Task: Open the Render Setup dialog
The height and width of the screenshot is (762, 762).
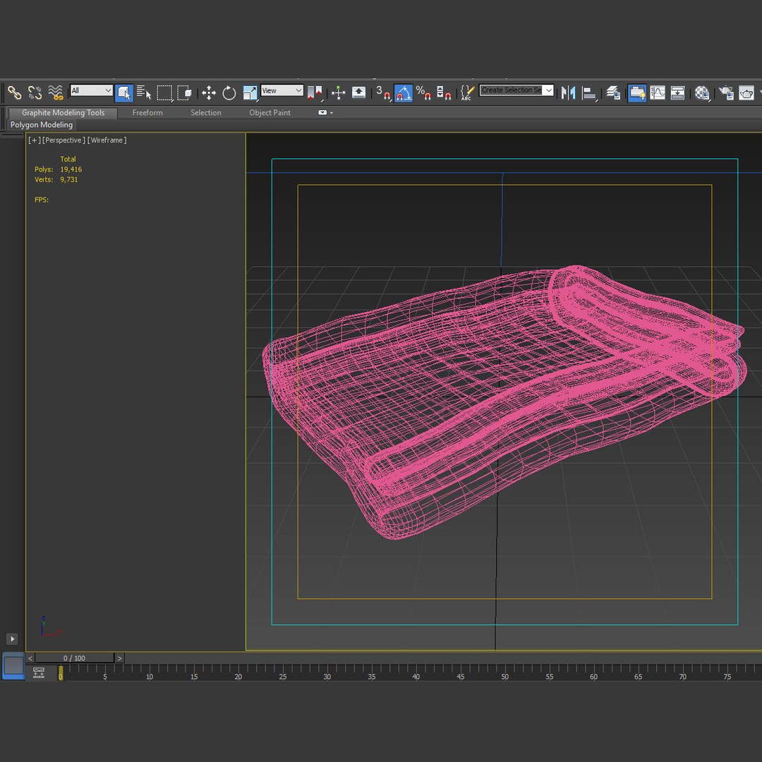Action: 727,92
